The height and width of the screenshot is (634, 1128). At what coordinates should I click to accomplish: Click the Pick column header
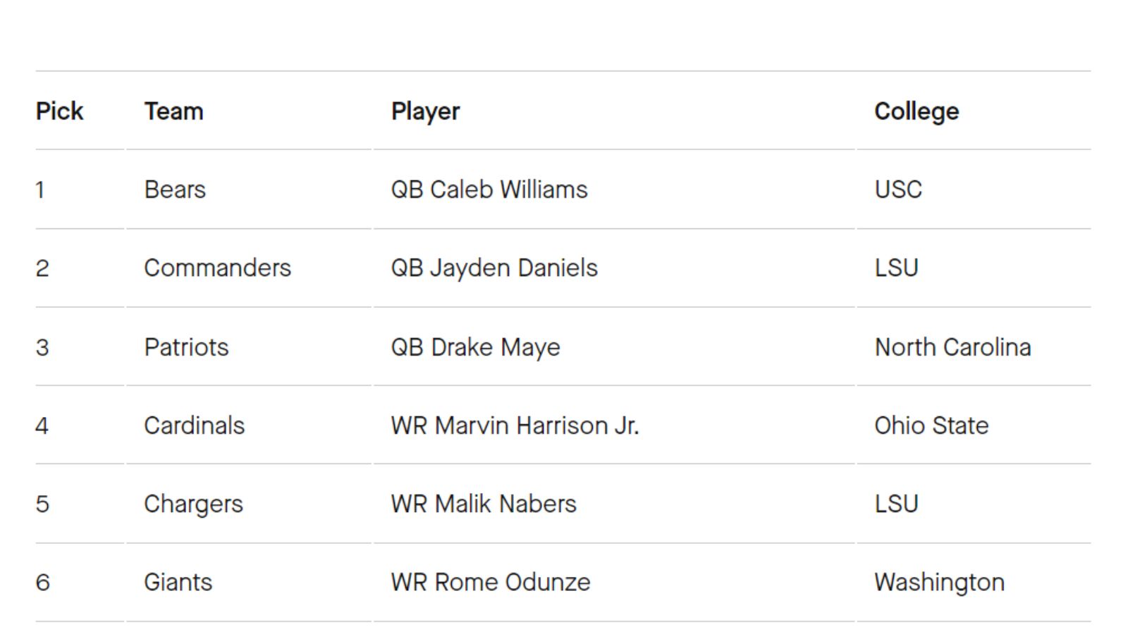59,111
